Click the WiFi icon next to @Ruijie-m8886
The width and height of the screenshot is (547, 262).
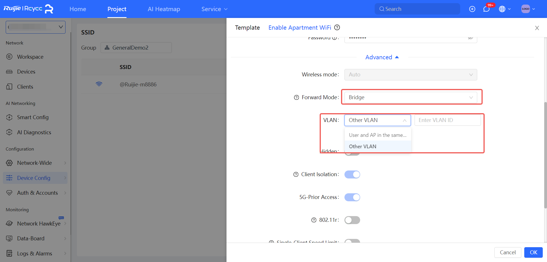99,84
